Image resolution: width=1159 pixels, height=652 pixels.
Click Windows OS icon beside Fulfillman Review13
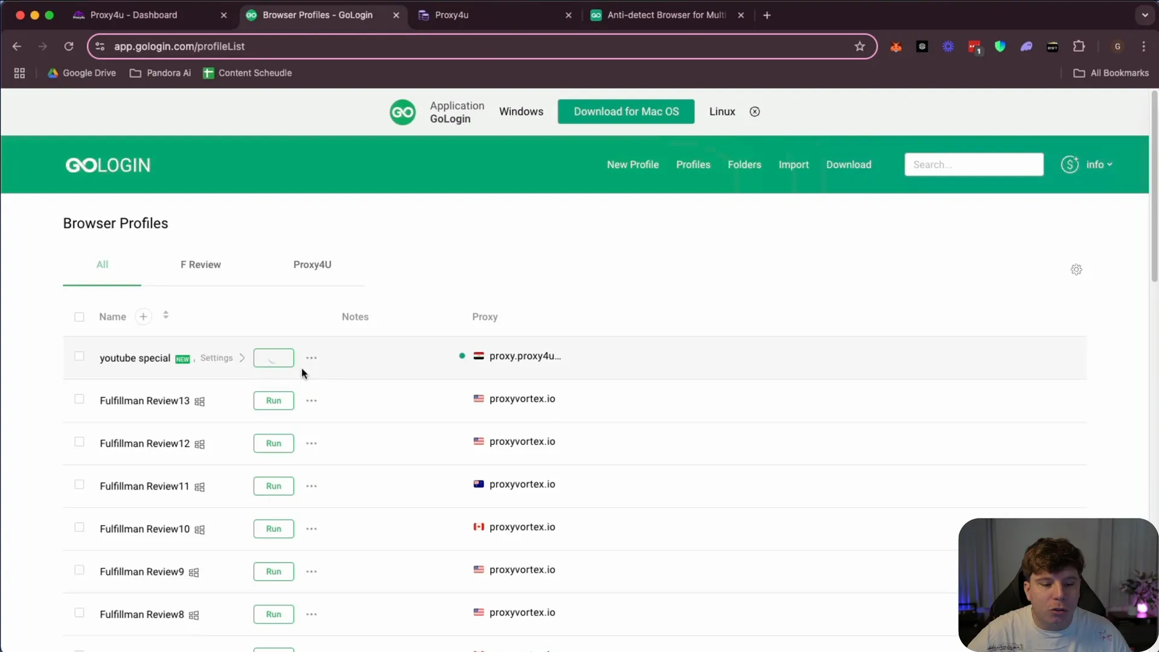(x=200, y=401)
